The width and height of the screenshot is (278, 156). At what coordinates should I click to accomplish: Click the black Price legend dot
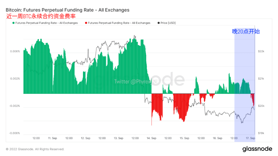(159, 23)
